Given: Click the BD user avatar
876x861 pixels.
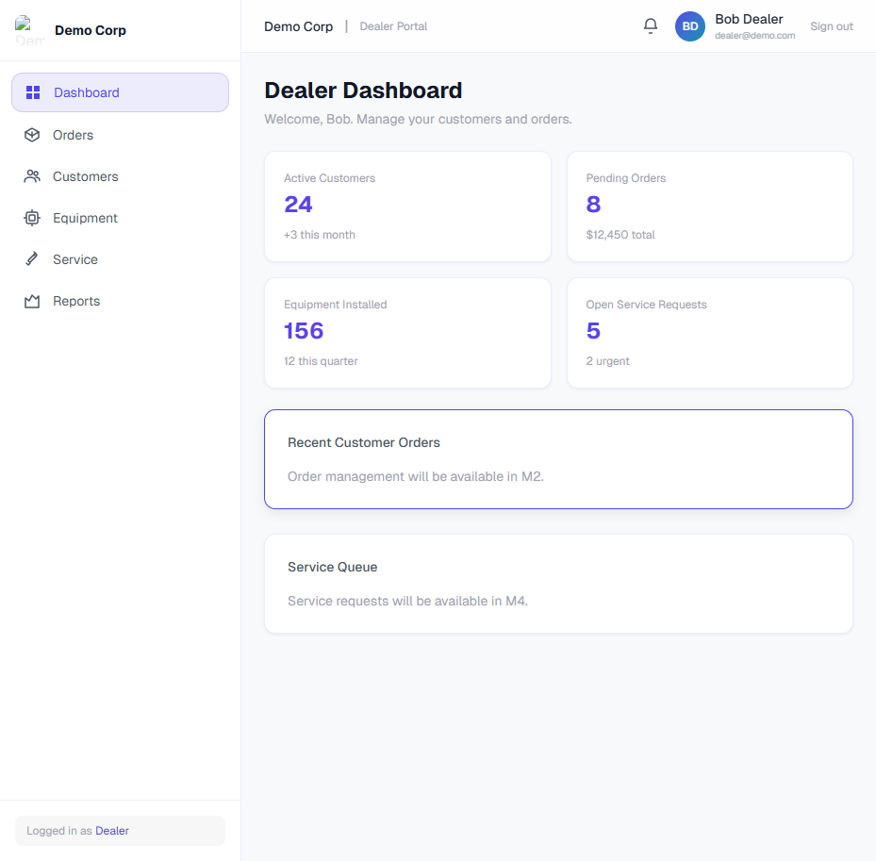Looking at the screenshot, I should click(x=690, y=26).
